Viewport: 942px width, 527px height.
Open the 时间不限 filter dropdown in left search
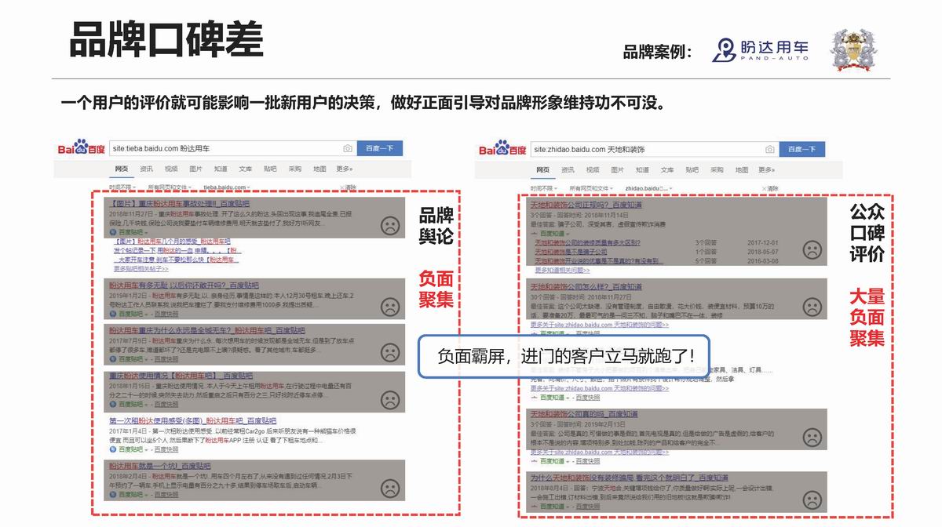click(122, 187)
